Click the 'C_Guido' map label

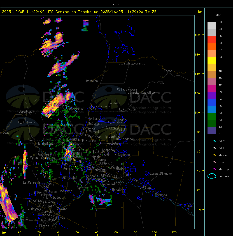point(34,139)
